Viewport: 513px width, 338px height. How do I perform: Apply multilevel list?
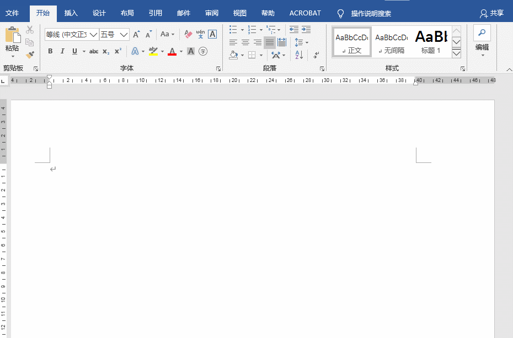coord(271,30)
